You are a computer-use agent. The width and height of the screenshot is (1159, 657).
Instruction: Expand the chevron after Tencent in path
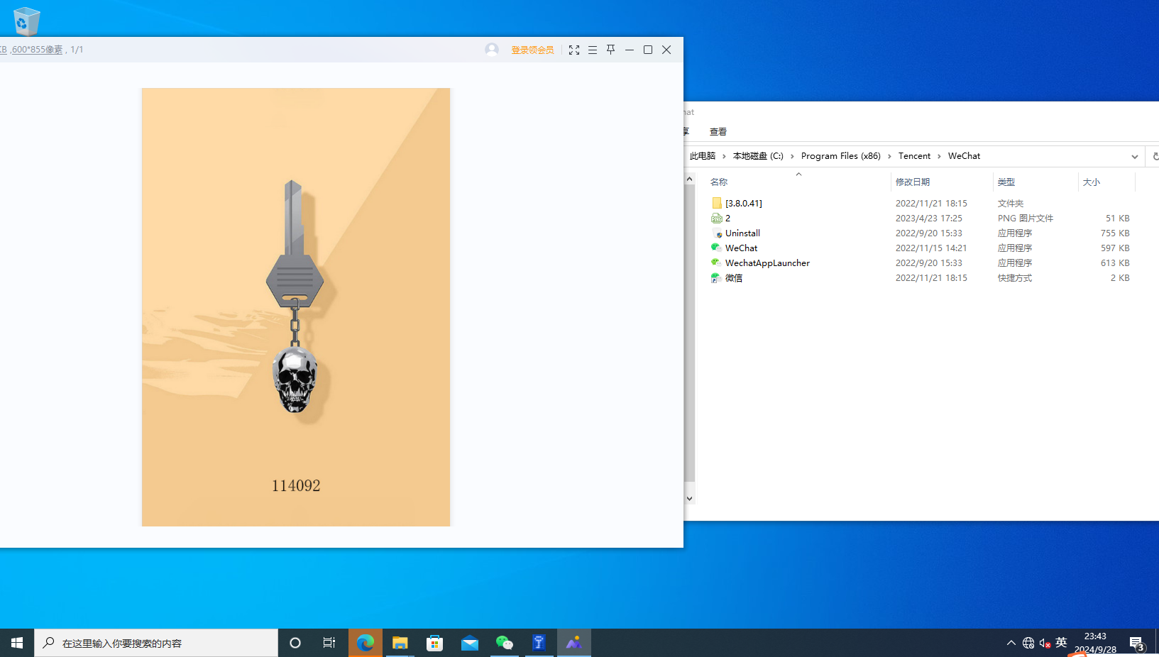[x=939, y=156]
